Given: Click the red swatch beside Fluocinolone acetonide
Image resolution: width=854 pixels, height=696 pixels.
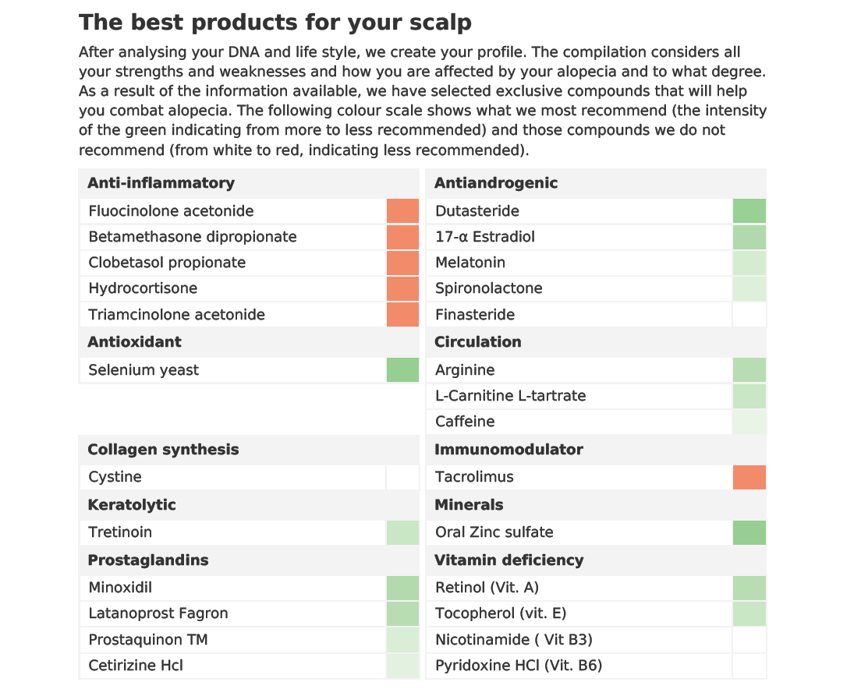Looking at the screenshot, I should click(x=402, y=211).
